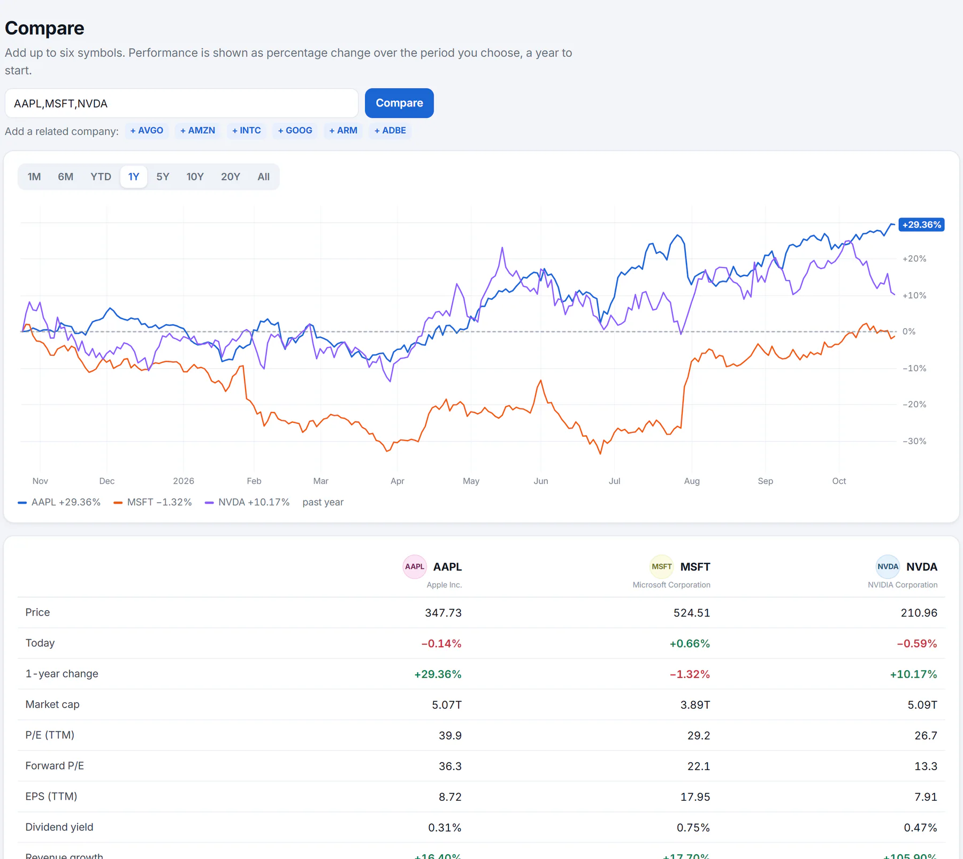This screenshot has width=963, height=859.
Task: Click MSFT EPS value 17.95
Action: coord(695,797)
